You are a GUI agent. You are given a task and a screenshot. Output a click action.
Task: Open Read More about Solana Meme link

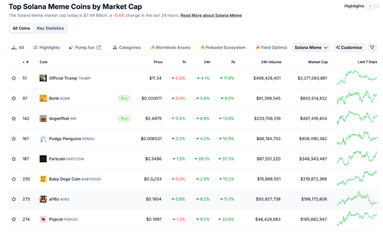[x=211, y=16]
